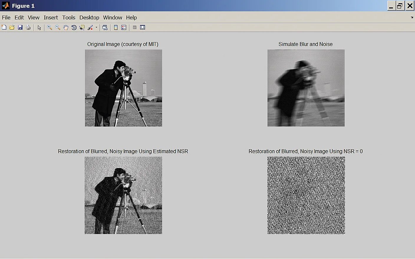415x259 pixels.
Task: Open a saved figure file
Action: [x=12, y=27]
